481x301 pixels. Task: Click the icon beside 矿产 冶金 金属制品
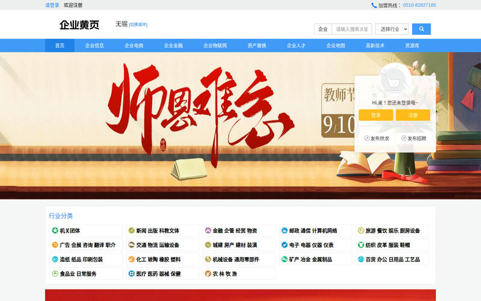tap(284, 259)
